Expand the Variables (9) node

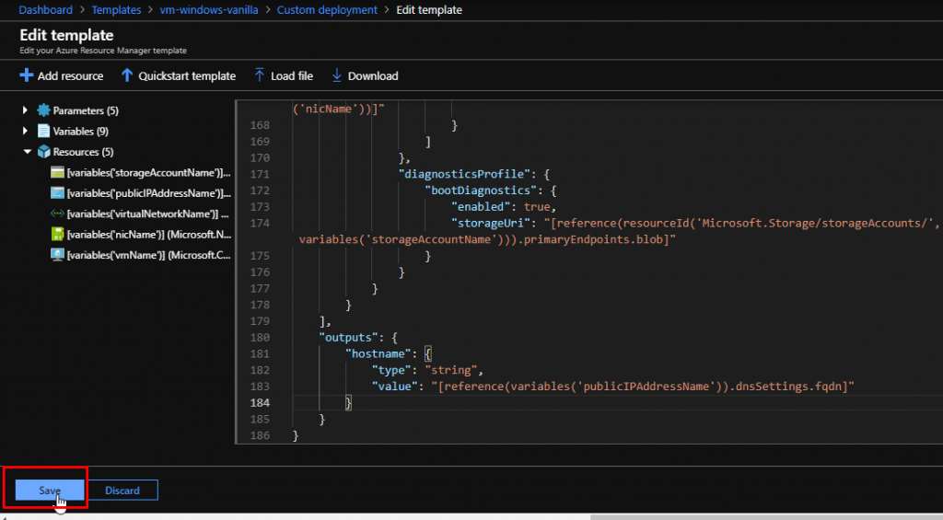(25, 131)
